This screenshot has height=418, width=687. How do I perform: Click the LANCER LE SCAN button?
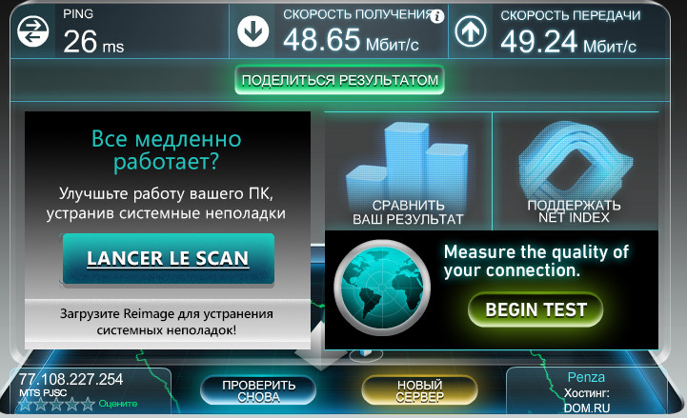coord(169,259)
